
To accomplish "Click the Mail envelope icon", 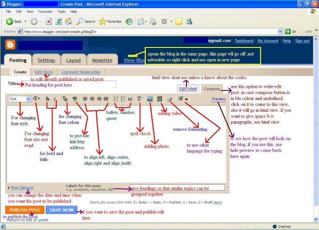I will pyautogui.click(x=141, y=21).
